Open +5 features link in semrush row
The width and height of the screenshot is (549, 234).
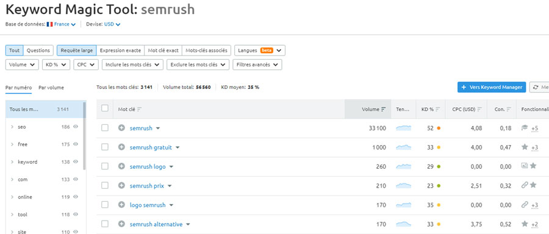pos(534,129)
